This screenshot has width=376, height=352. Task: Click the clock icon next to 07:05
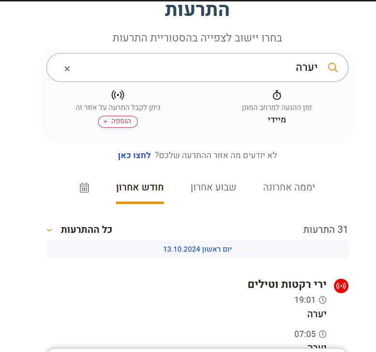tap(322, 334)
